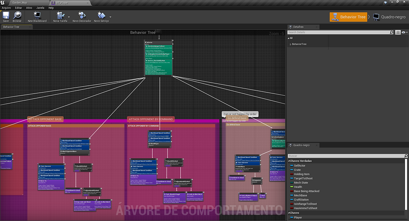
Task: Click the Nova Tarefa icon
Action: coord(60,15)
